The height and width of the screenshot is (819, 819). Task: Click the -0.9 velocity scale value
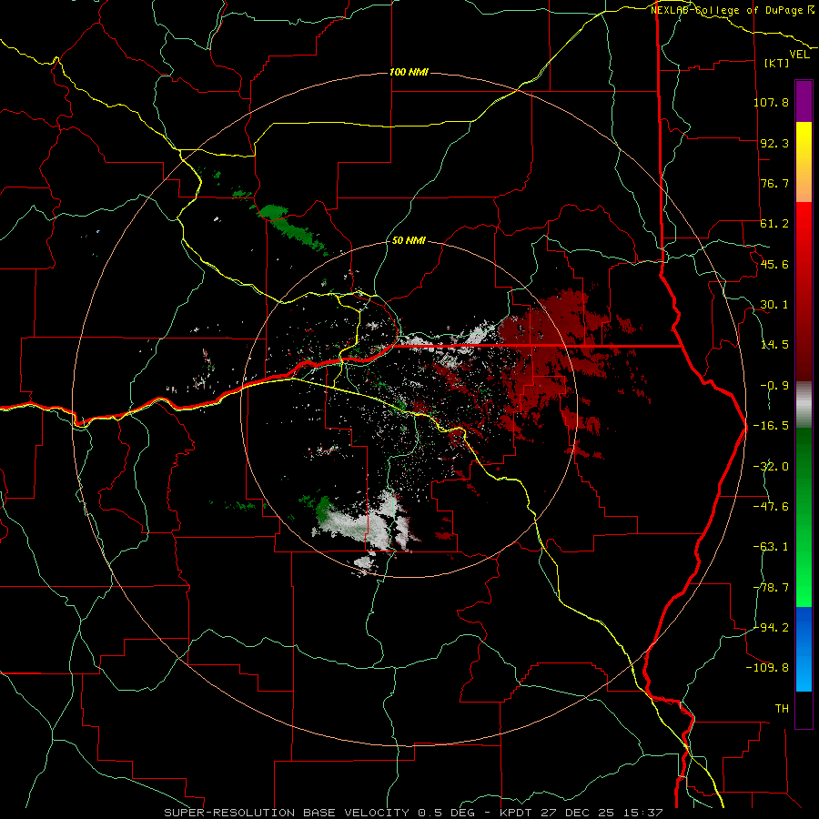coord(774,386)
